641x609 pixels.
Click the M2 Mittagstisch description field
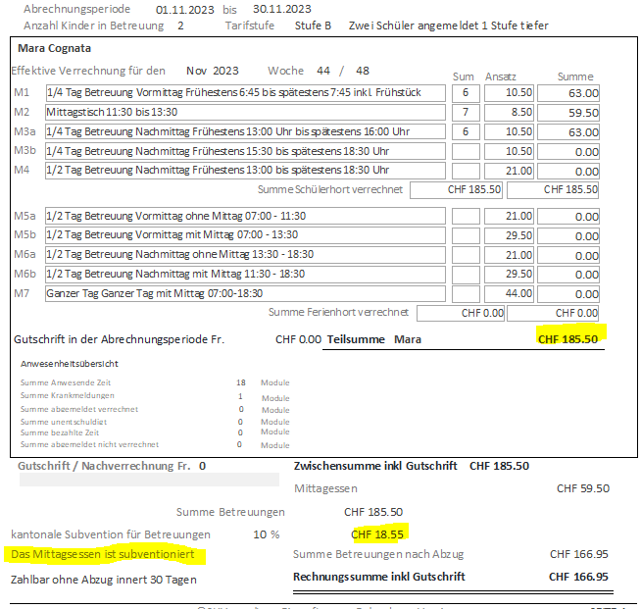tap(244, 112)
